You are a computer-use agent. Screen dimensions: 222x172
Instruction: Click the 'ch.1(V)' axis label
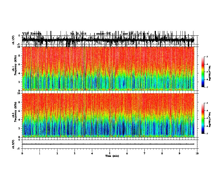click(x=13, y=40)
